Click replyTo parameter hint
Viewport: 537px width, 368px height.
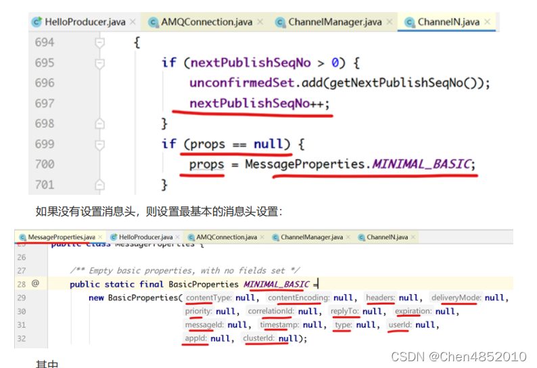point(344,311)
